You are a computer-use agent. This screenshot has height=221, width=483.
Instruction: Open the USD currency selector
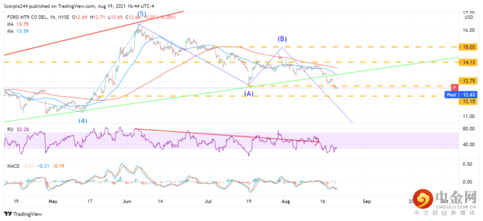click(469, 17)
